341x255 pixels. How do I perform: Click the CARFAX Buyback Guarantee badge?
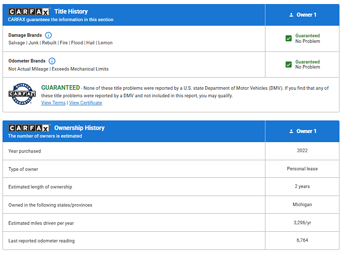pos(22,93)
